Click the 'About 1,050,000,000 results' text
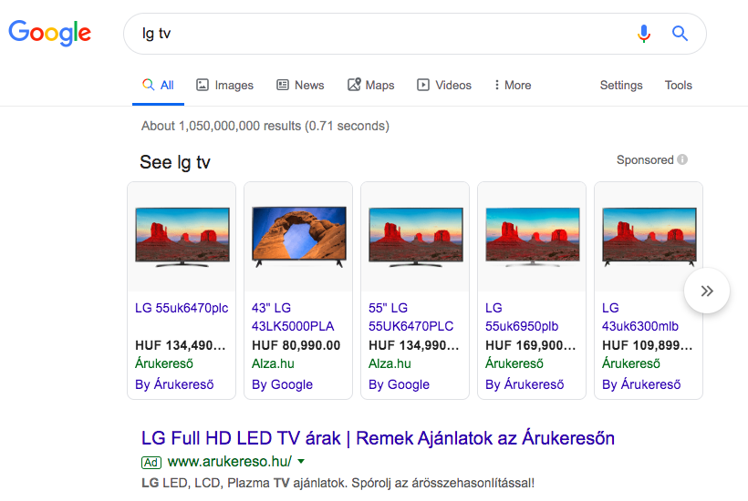748x501 pixels. pyautogui.click(x=265, y=126)
